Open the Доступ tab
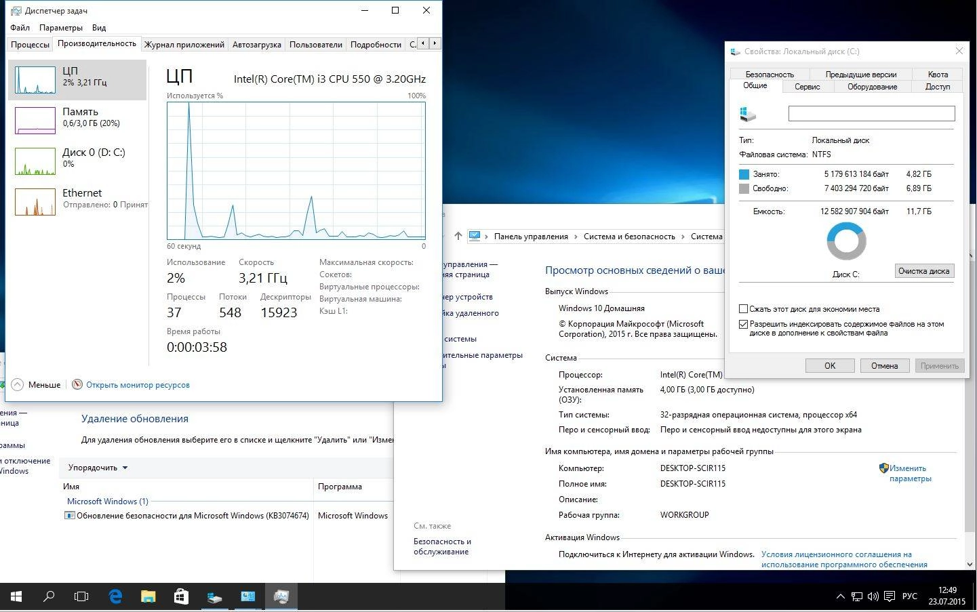The height and width of the screenshot is (612, 977). coord(938,87)
